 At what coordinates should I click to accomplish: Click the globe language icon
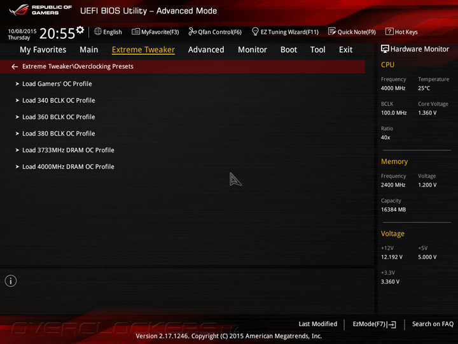click(98, 31)
